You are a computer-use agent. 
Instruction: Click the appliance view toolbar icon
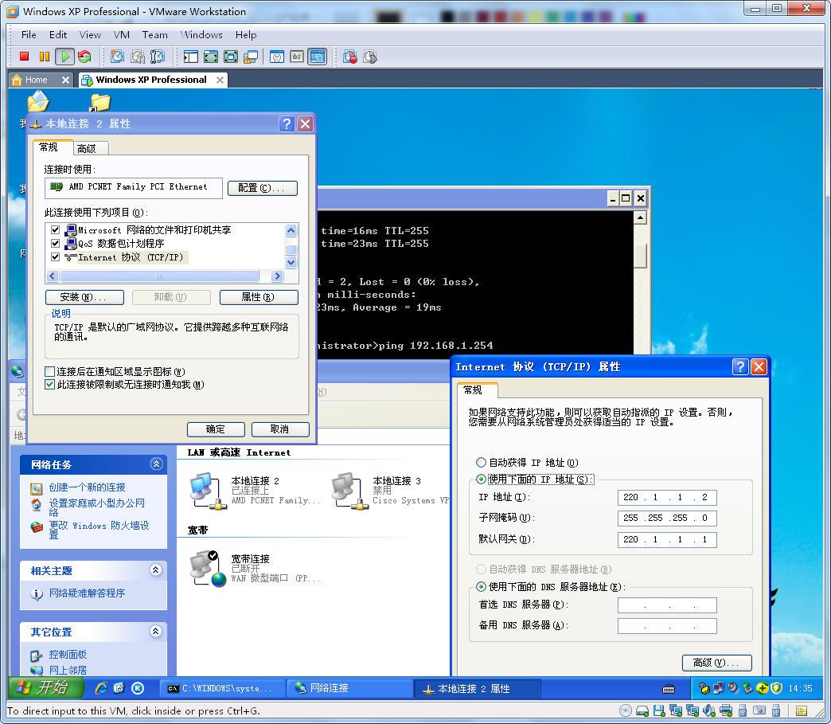click(x=297, y=57)
